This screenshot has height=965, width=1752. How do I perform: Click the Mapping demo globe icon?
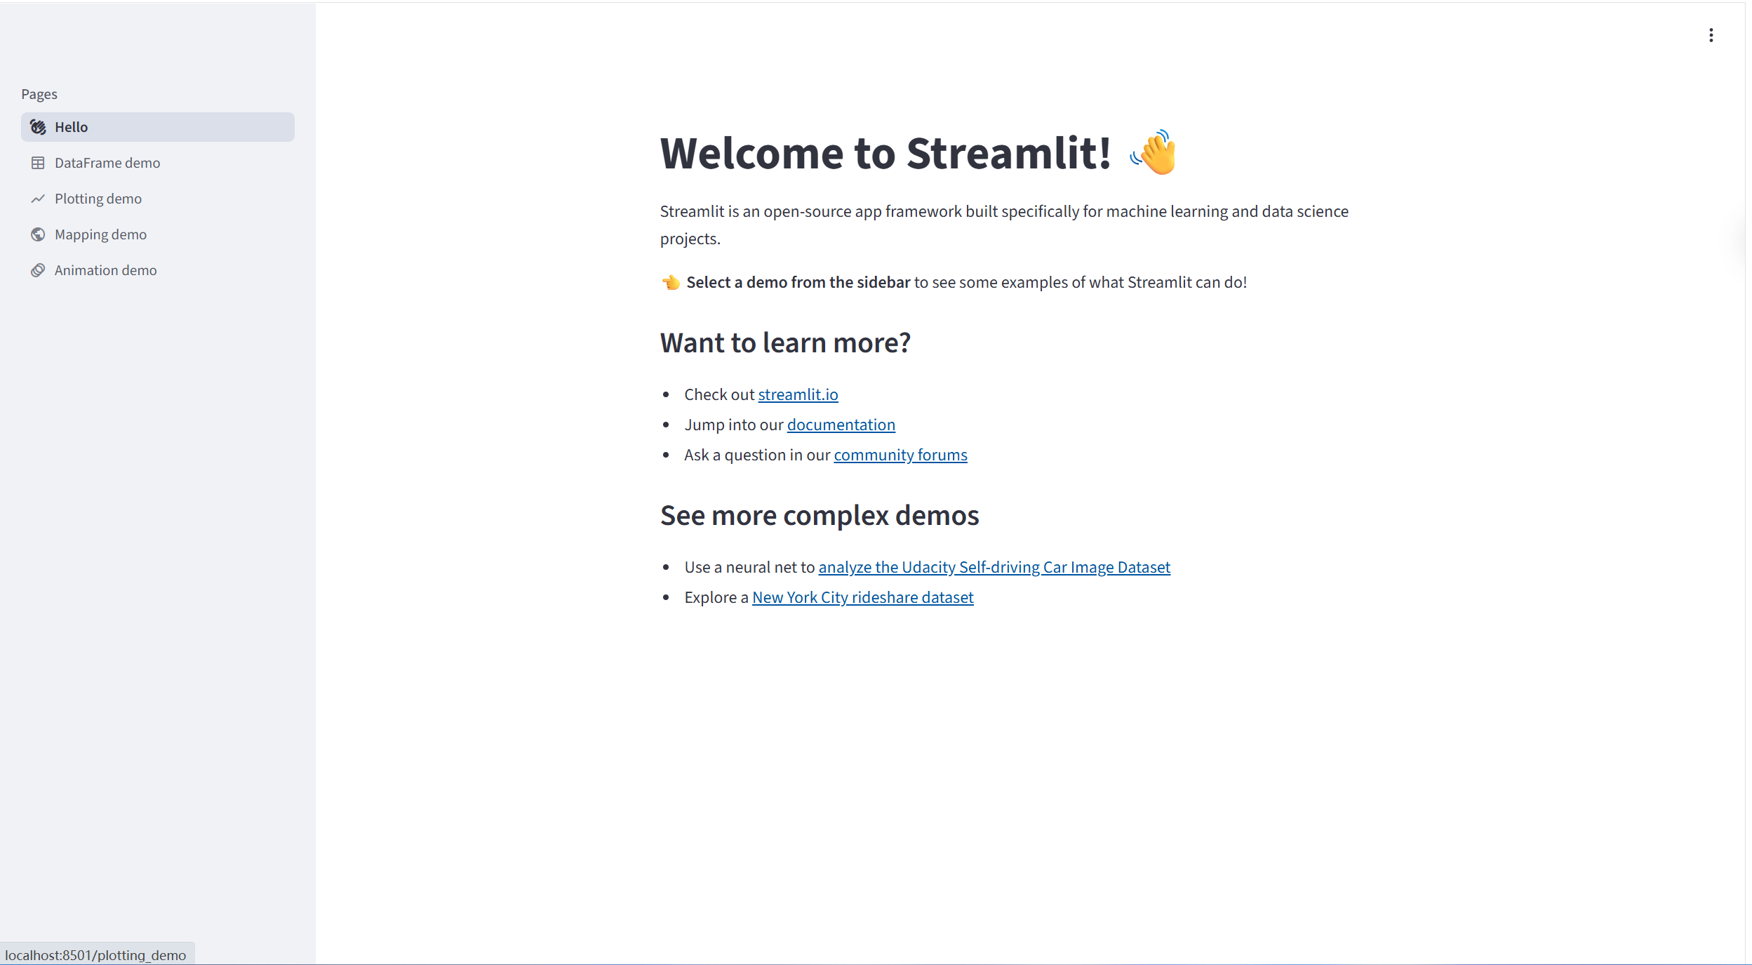pos(38,234)
